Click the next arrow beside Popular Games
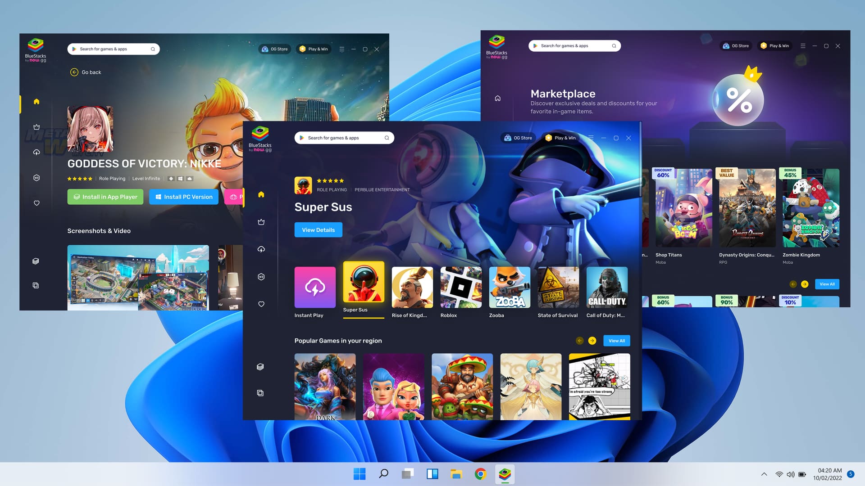 [x=592, y=341]
